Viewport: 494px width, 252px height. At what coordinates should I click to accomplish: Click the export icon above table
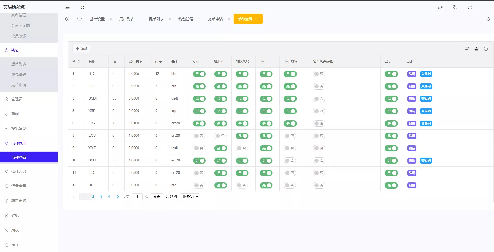click(x=476, y=49)
